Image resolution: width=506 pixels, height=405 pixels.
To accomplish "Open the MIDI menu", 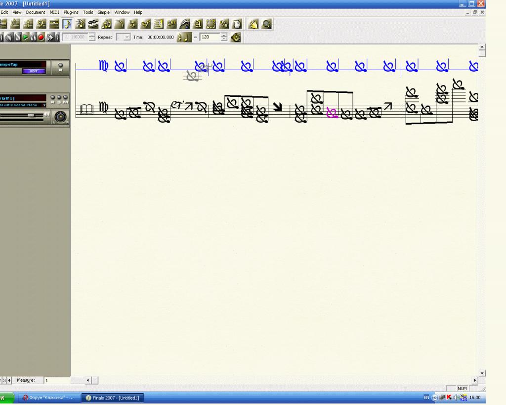I will 54,12.
